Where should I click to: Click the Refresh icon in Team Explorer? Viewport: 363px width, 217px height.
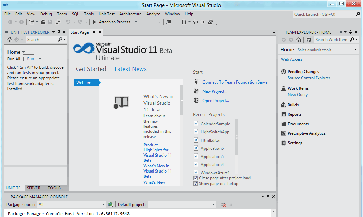pos(308,40)
